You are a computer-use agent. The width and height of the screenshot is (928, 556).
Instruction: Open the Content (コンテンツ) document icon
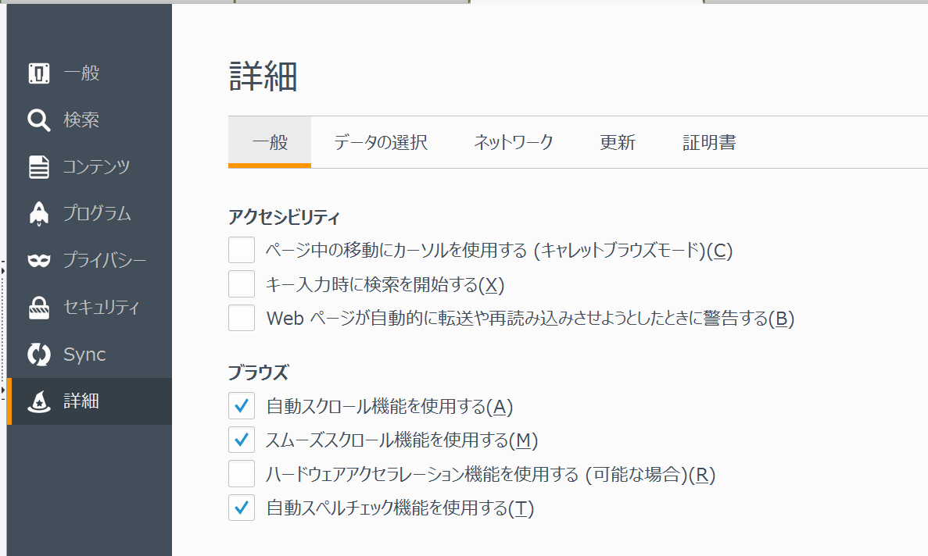(x=39, y=167)
